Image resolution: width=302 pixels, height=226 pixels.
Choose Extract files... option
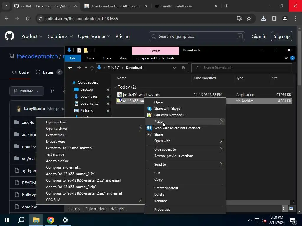(56, 135)
